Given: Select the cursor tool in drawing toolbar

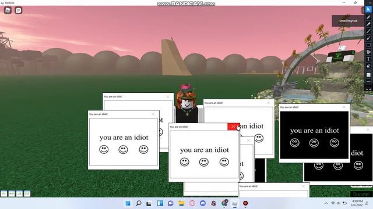Looking at the screenshot, I should [x=368, y=9].
